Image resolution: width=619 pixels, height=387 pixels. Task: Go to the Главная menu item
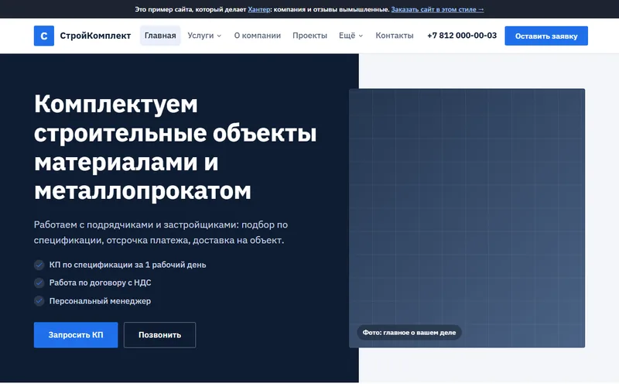160,36
